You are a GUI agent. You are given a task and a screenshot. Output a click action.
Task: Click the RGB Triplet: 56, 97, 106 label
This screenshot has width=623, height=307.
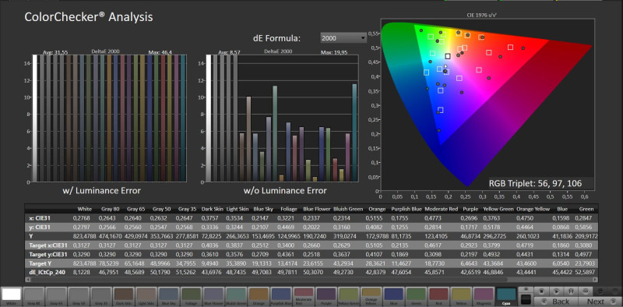click(535, 183)
